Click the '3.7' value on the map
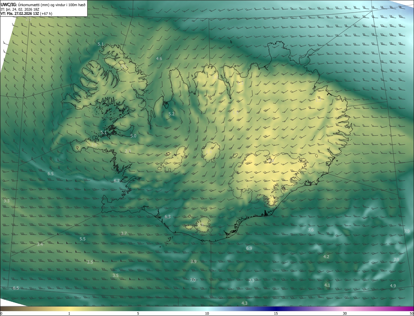The width and height of the screenshot is (414, 316). click(124, 233)
